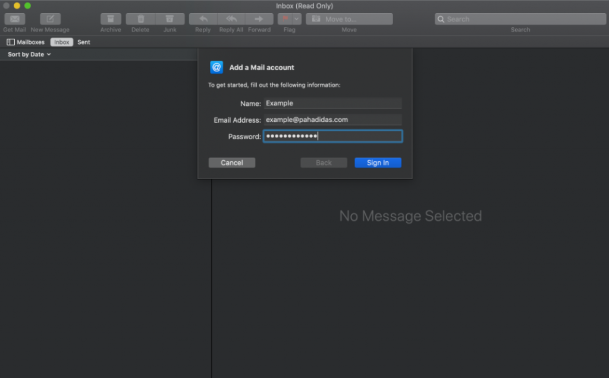
Task: Click Cancel in the account dialog
Action: pyautogui.click(x=232, y=163)
